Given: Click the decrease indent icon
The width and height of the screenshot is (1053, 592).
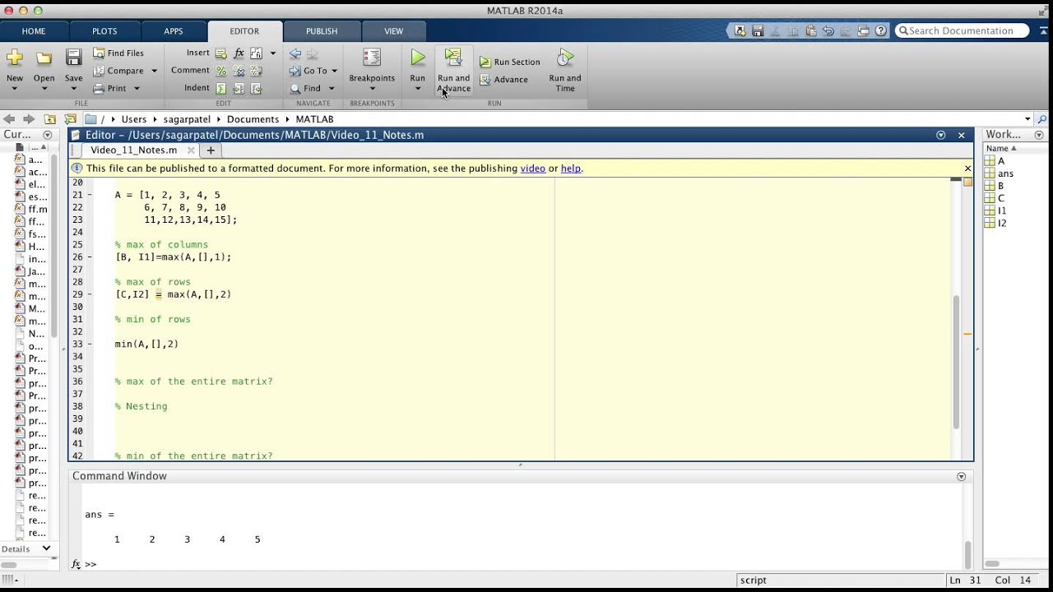Looking at the screenshot, I should [257, 89].
